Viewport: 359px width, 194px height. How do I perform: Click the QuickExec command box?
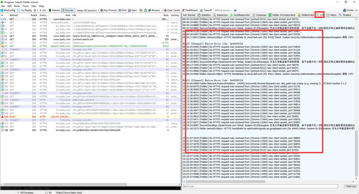pyautogui.click(x=90, y=188)
